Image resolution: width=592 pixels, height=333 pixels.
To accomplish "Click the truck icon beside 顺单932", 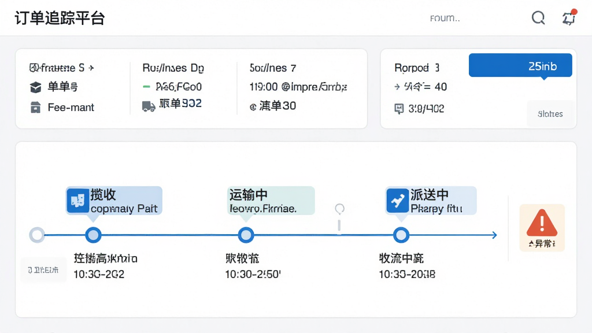I will click(149, 106).
